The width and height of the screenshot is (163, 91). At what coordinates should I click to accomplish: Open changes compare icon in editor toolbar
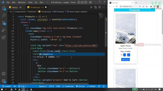[x=96, y=7]
